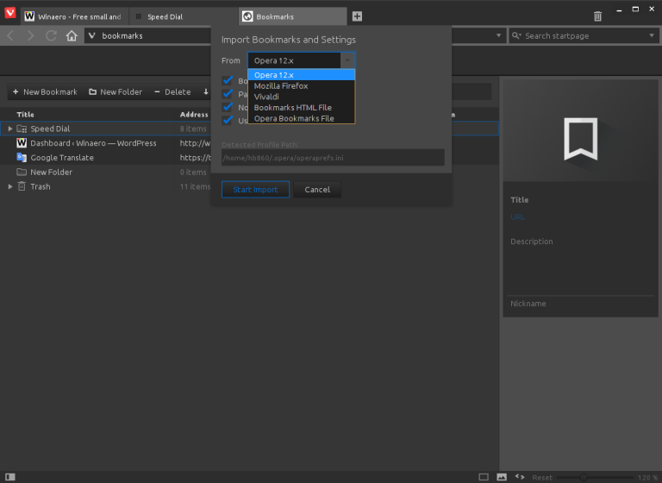
Task: Click the page actions code icon
Action: click(520, 477)
